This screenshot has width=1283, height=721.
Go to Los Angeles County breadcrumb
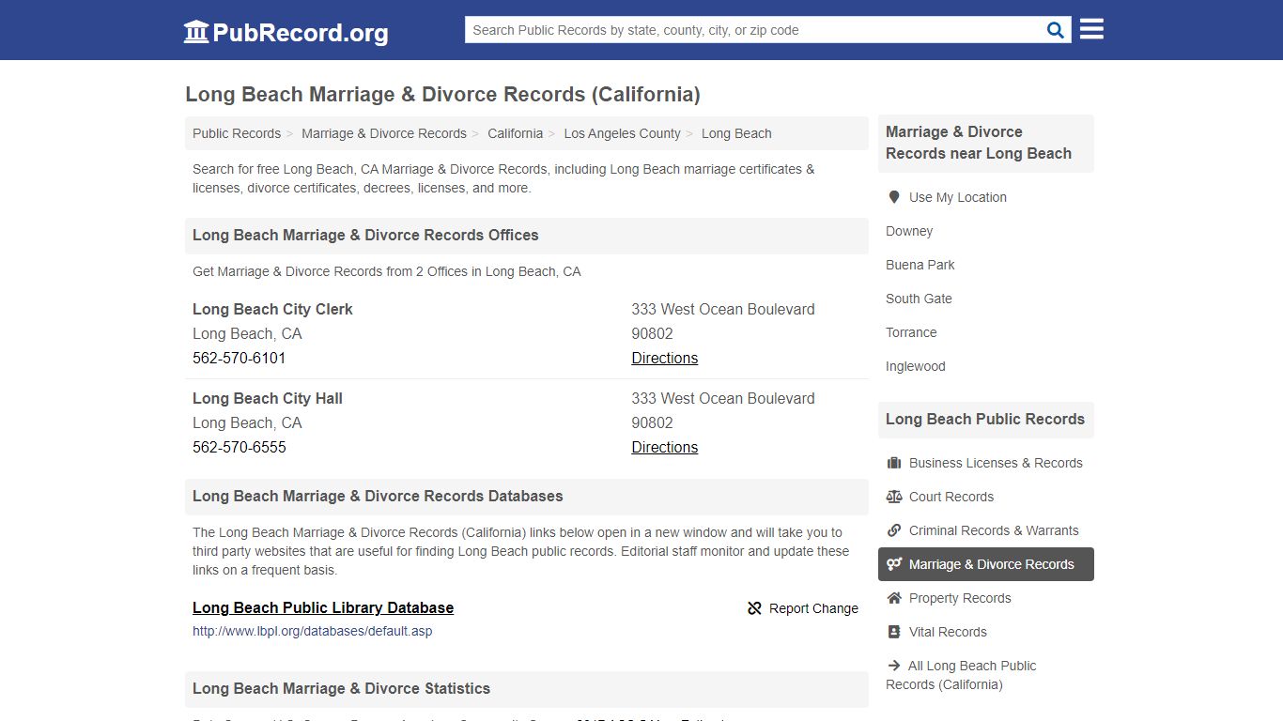tap(622, 133)
